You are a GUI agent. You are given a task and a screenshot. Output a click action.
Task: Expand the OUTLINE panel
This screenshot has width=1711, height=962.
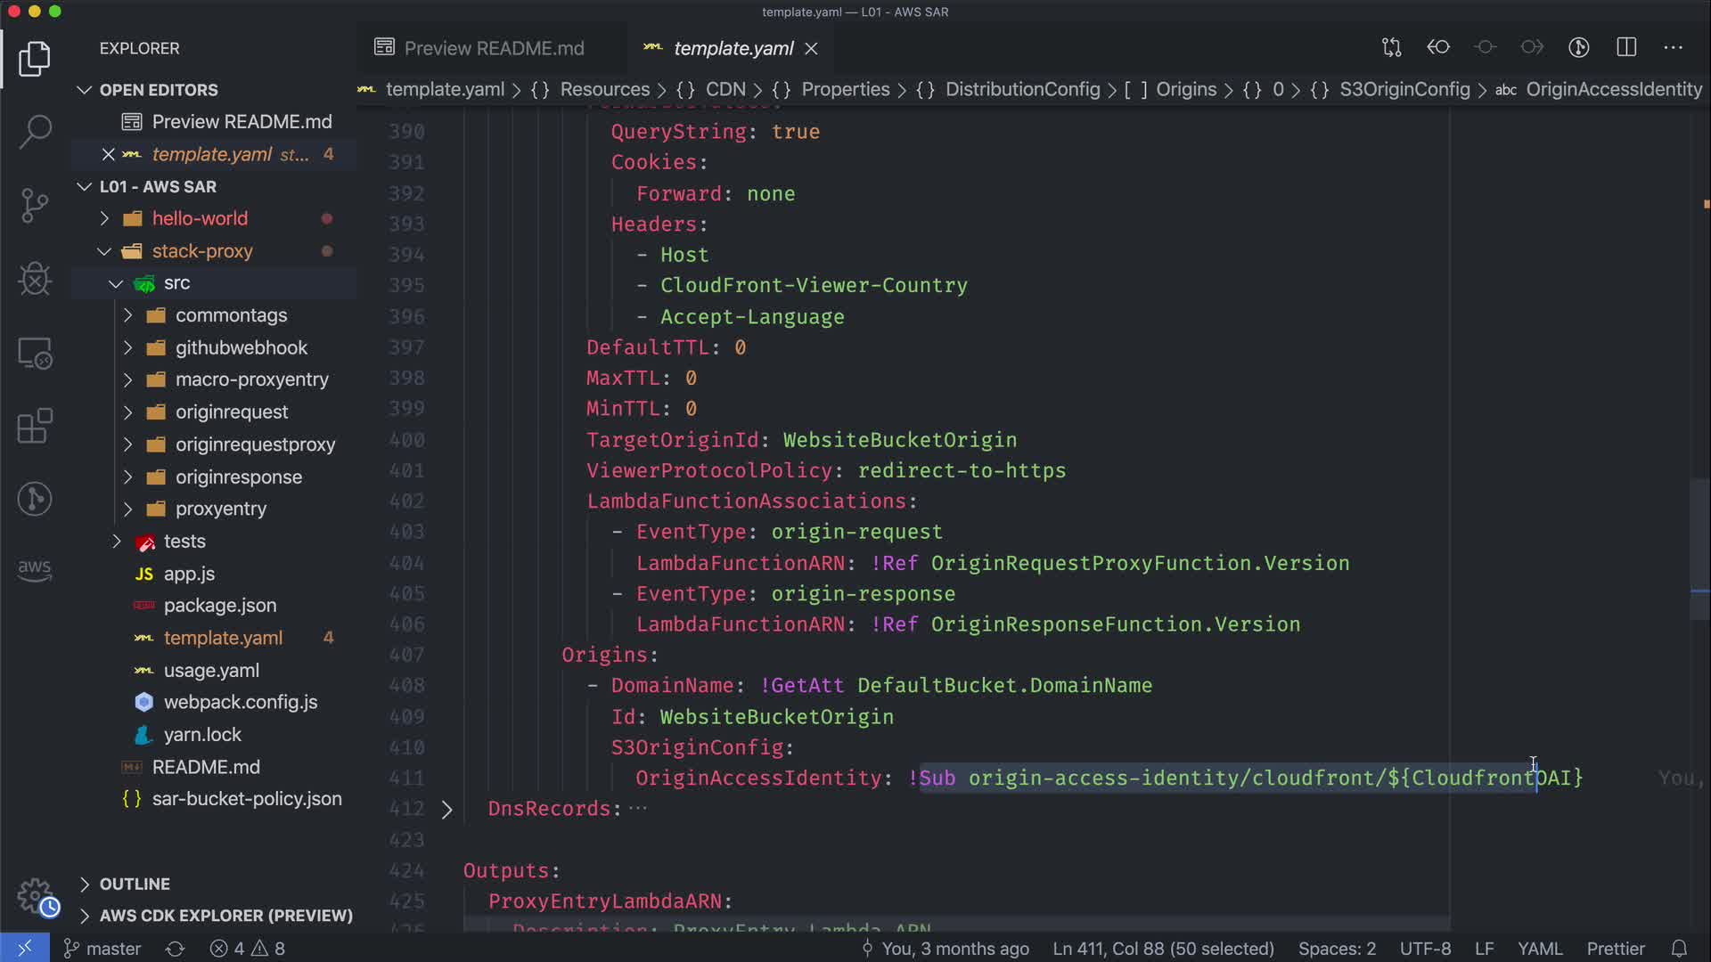click(x=135, y=884)
